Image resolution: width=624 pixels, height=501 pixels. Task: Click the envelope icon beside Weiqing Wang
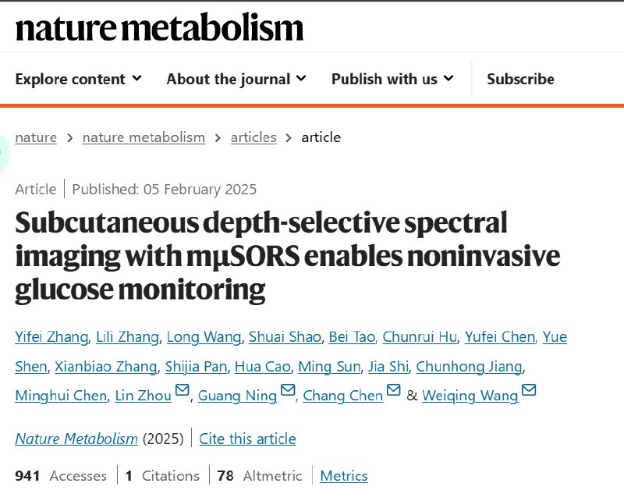[x=529, y=391]
